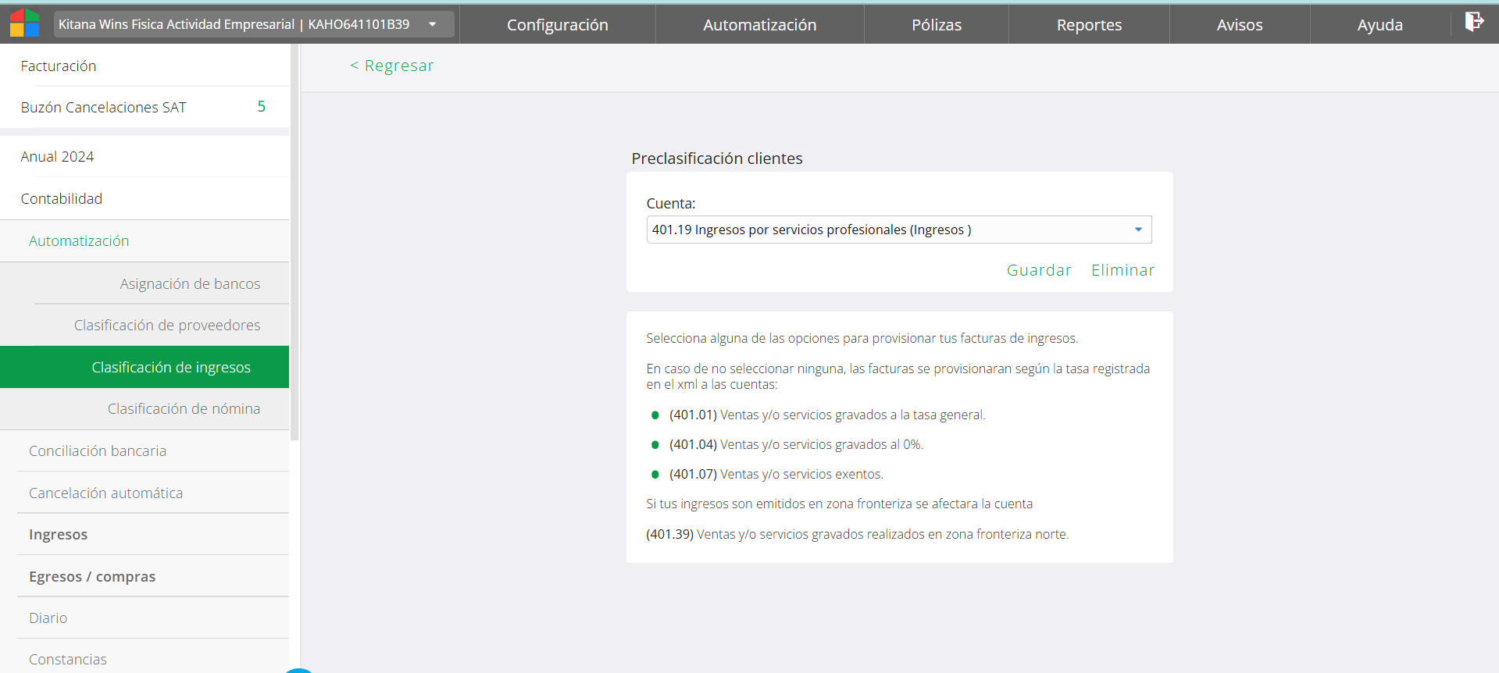Open the Automatización top menu
Viewport: 1499px width, 673px height.
(759, 25)
